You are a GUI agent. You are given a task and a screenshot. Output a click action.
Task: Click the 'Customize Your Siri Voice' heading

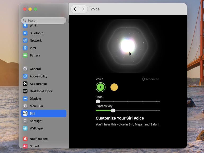pos(120,118)
